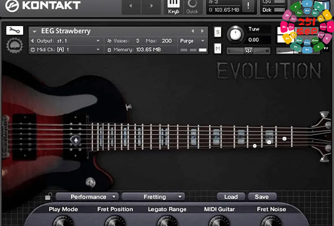Click the exclamation panic button
Image resolution: width=334 pixels, height=226 pixels.
[x=248, y=6]
